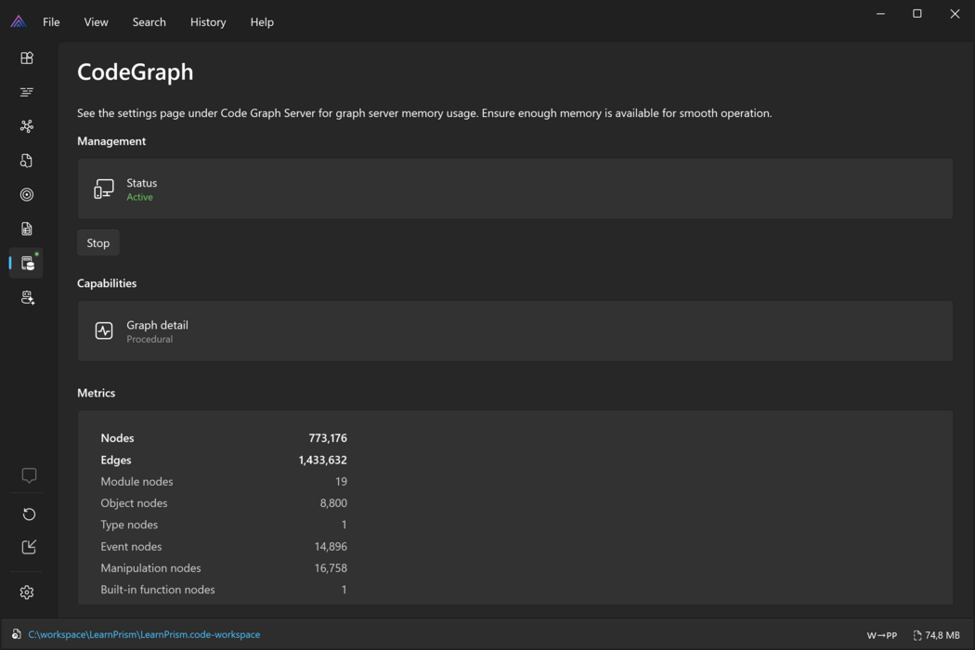Open the File menu

[51, 21]
